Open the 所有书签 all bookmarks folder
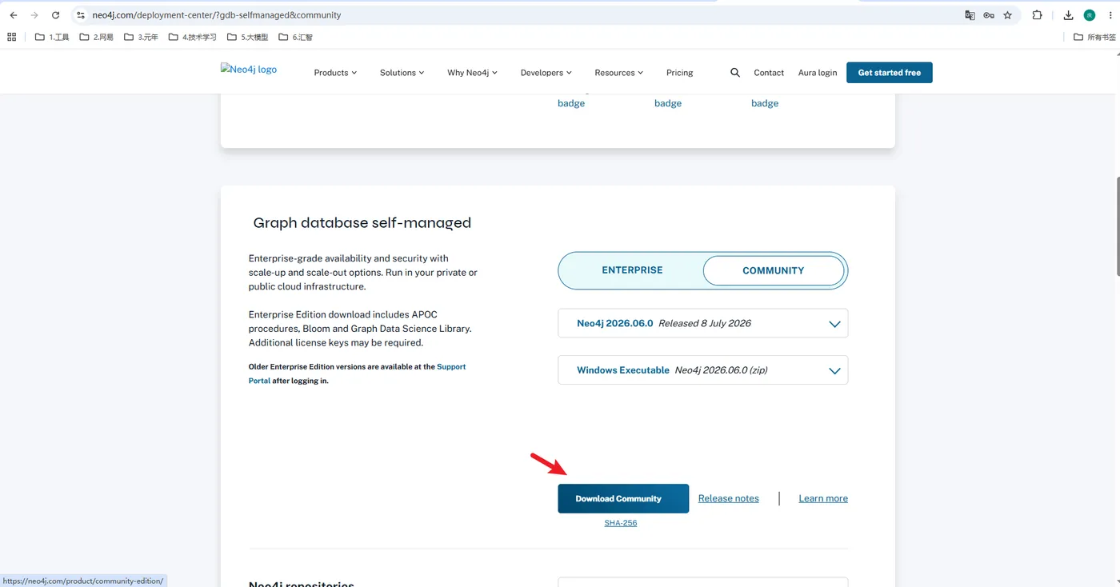The image size is (1120, 587). pyautogui.click(x=1094, y=37)
